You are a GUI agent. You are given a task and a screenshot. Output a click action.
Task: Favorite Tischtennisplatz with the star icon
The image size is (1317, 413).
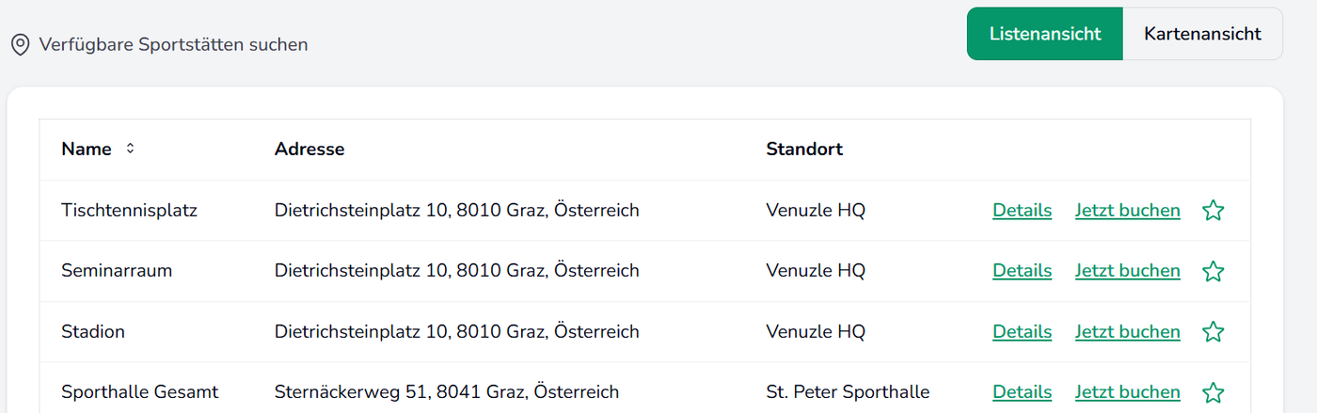click(1214, 211)
